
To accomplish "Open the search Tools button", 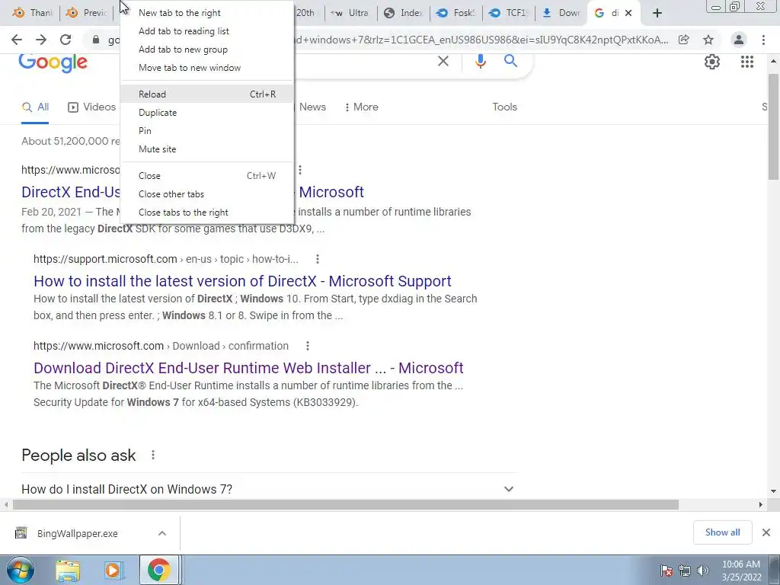I will (504, 107).
